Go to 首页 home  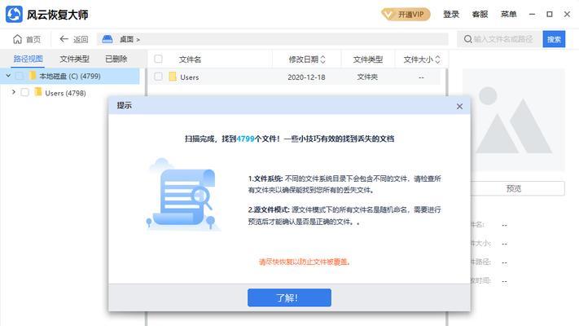(x=27, y=39)
